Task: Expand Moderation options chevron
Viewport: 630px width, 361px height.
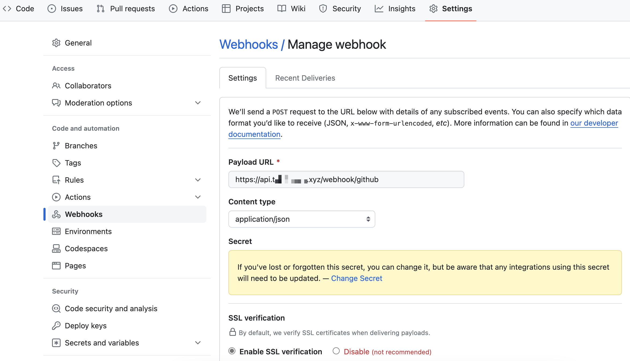Action: point(198,103)
